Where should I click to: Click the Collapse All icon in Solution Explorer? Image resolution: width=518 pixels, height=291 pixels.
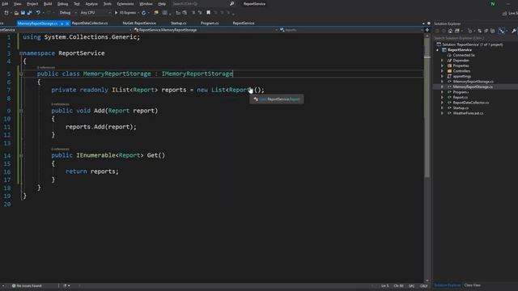point(486,31)
